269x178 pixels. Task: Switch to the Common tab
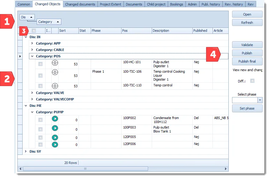[24, 4]
